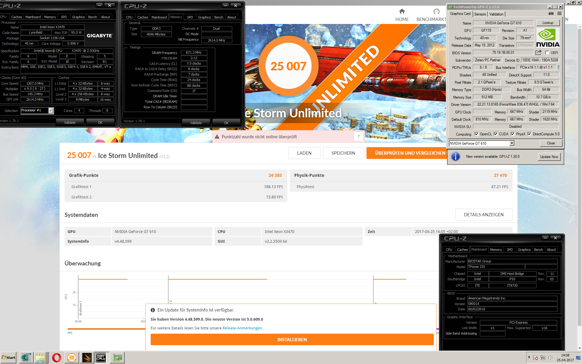
Task: Toggle the OpenCL checkbox
Action: coord(477,134)
